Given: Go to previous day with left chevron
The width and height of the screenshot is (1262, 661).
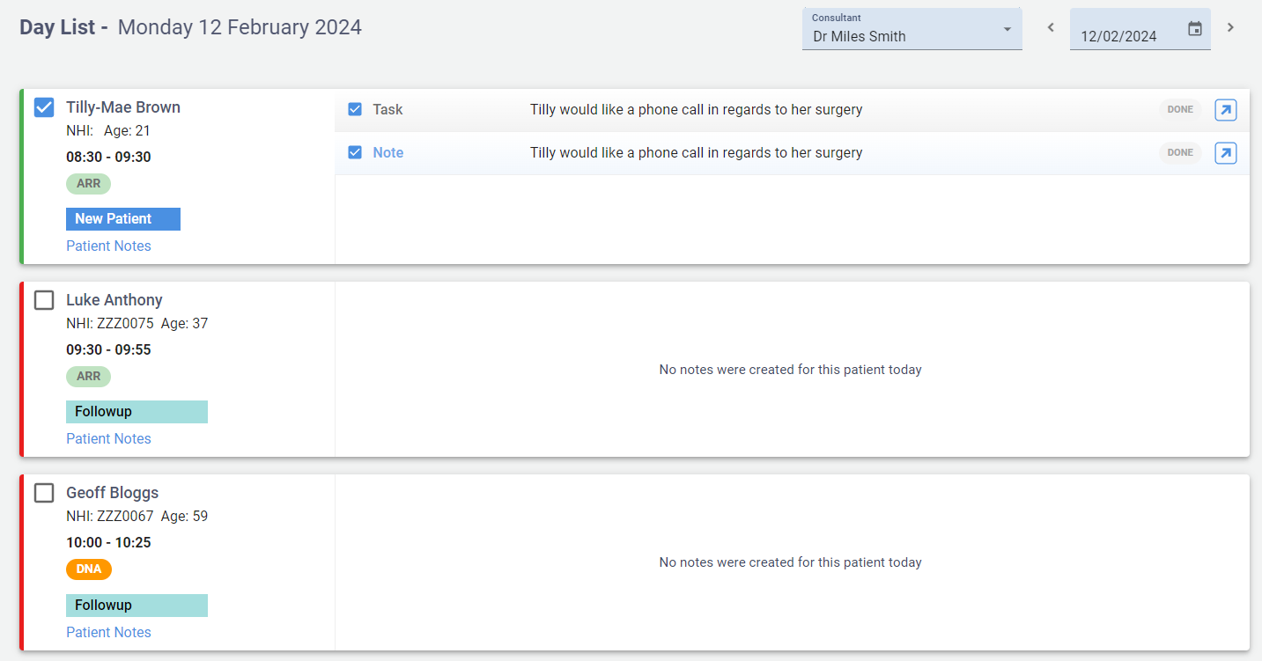Looking at the screenshot, I should [1050, 28].
